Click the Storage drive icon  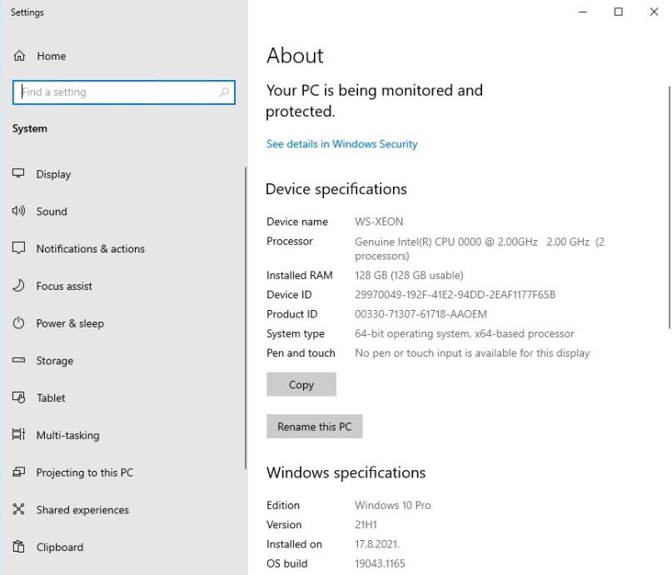(x=19, y=361)
